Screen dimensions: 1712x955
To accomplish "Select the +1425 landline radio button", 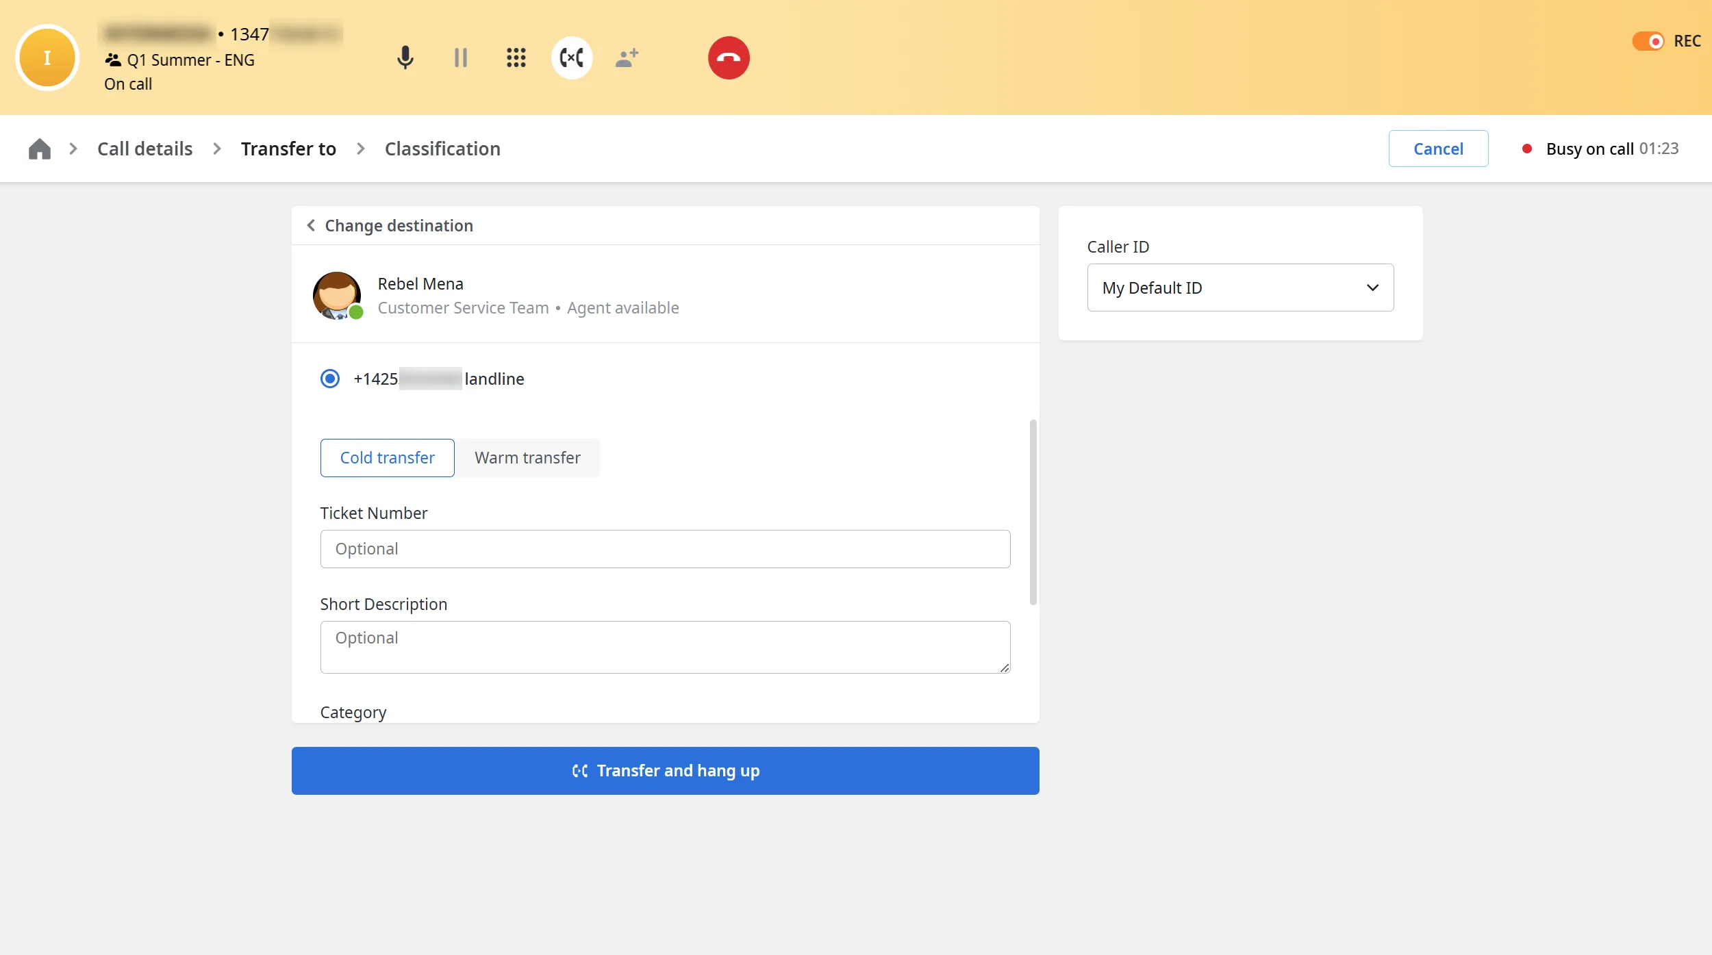I will click(330, 379).
